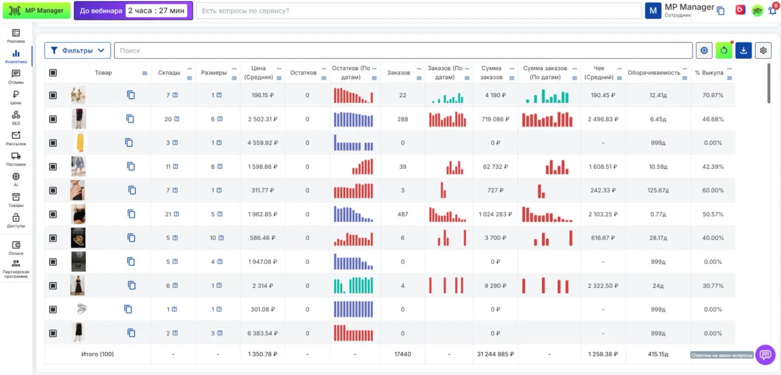This screenshot has height=375, width=781.
Task: Copy the product in the 311.77 ₽ row
Action: tap(132, 190)
